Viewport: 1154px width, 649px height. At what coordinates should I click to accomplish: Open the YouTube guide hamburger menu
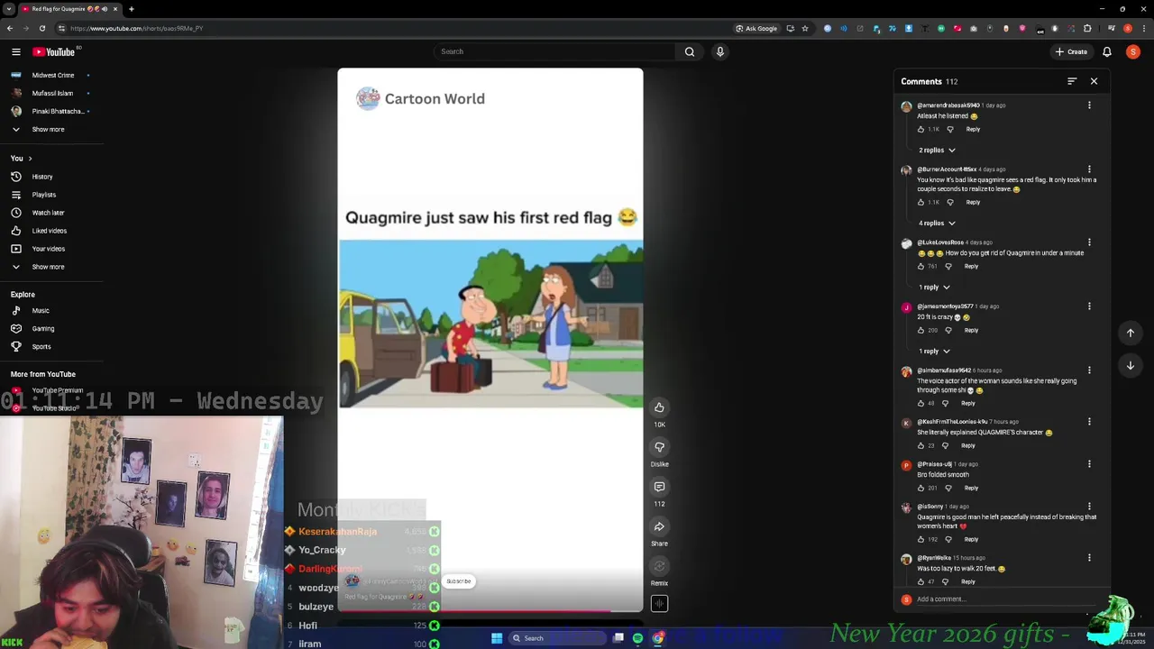click(15, 51)
